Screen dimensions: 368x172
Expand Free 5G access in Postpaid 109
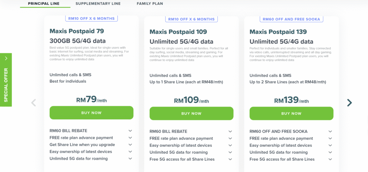click(230, 159)
